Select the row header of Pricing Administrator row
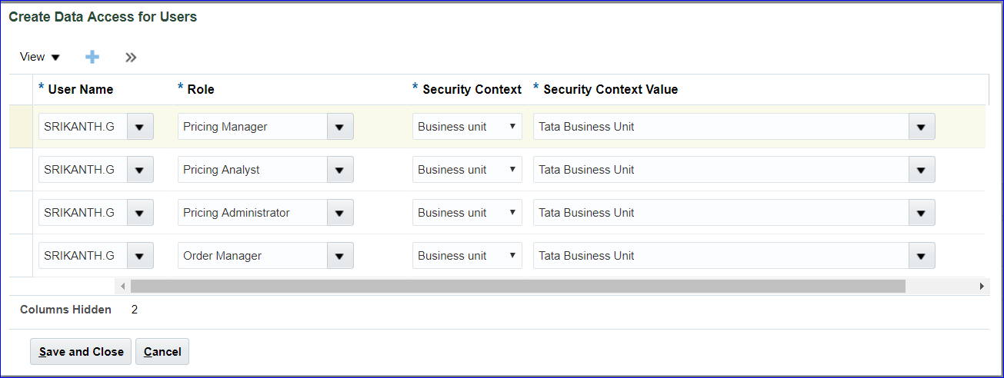Image resolution: width=1004 pixels, height=378 pixels. pyautogui.click(x=21, y=213)
